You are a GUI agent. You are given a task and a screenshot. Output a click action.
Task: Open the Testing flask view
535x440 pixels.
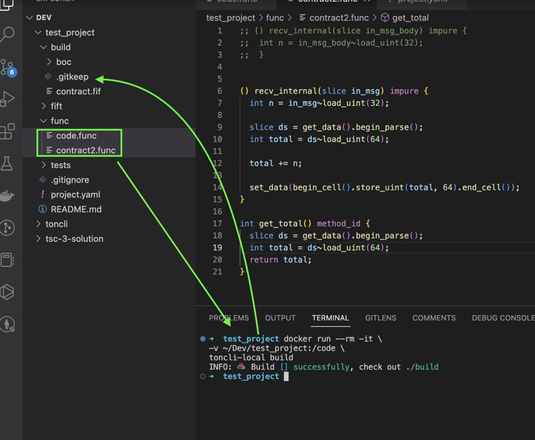(x=7, y=163)
